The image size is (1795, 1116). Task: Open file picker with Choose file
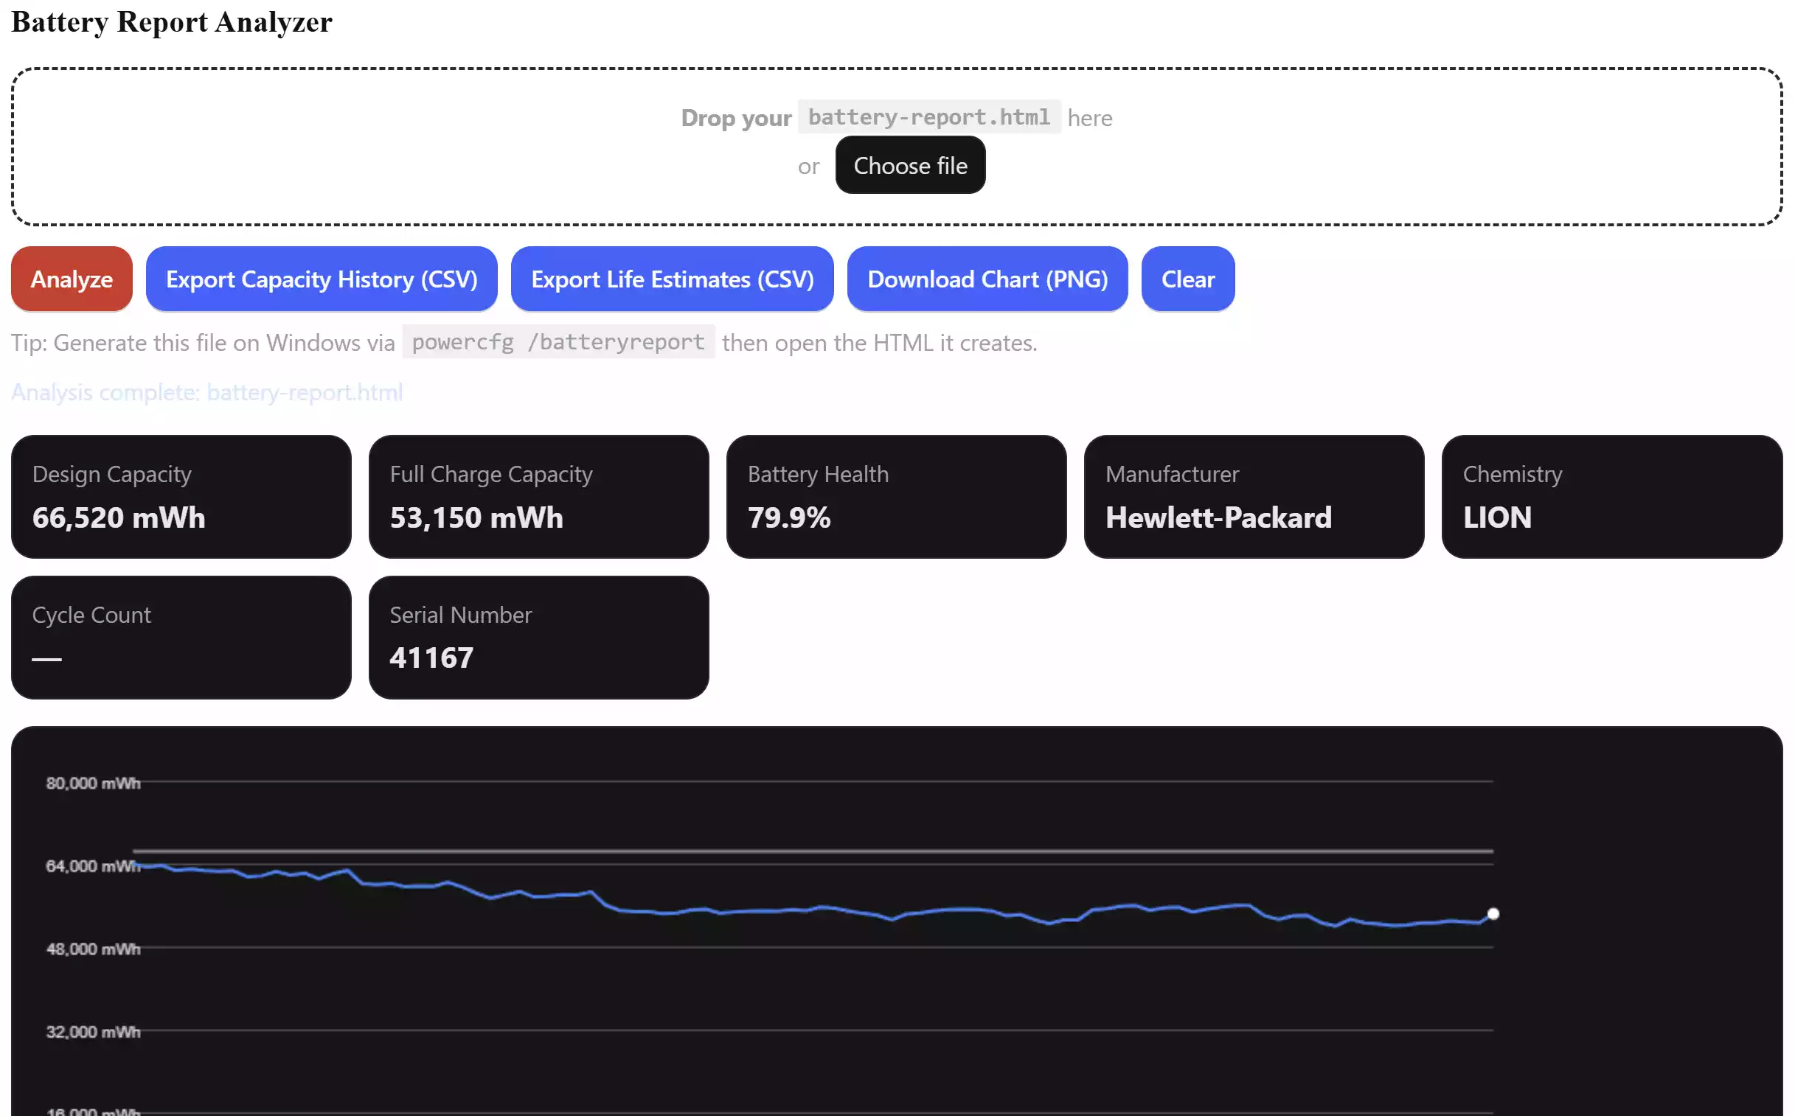[911, 165]
